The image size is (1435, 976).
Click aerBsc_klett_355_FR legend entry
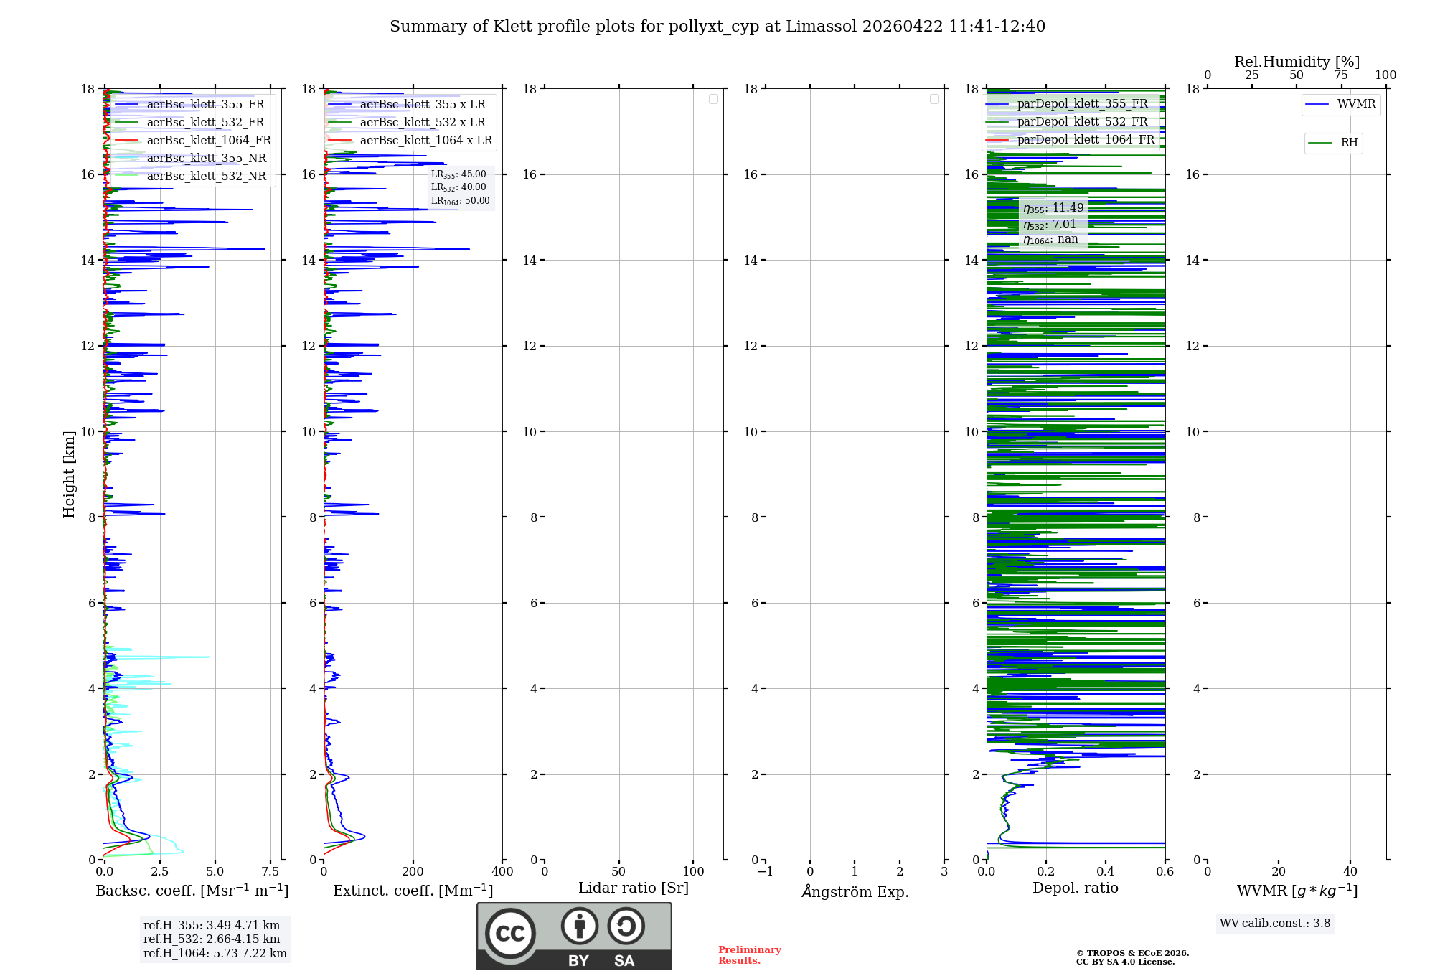coord(205,105)
